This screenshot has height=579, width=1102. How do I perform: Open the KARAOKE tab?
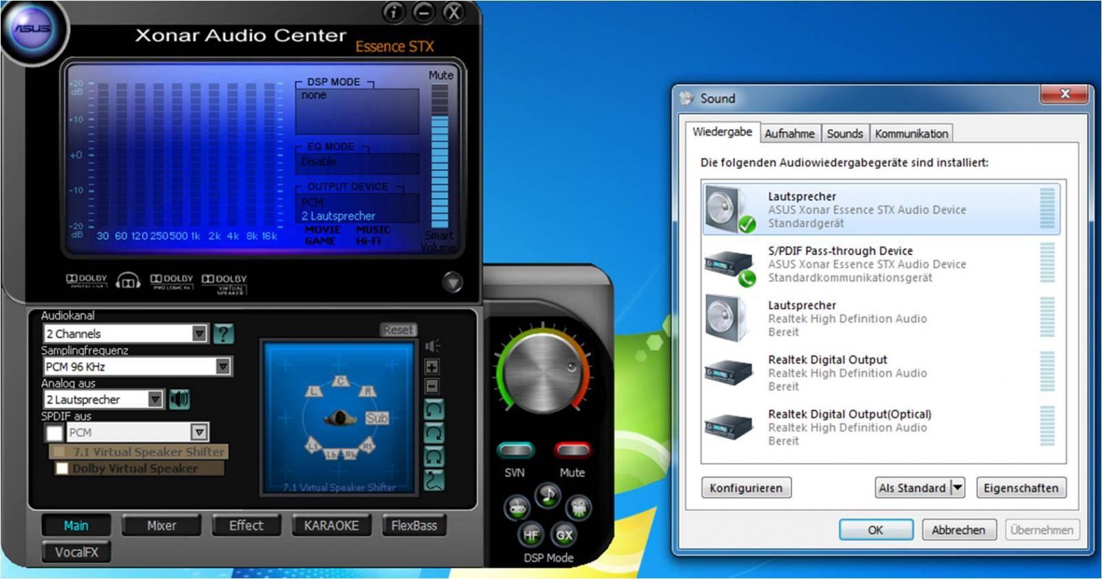331,525
